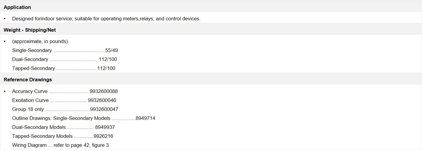Click the Excitation Curve label
This screenshot has width=422, height=151.
pos(30,100)
